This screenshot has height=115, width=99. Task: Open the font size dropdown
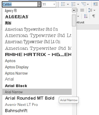point(49,4)
